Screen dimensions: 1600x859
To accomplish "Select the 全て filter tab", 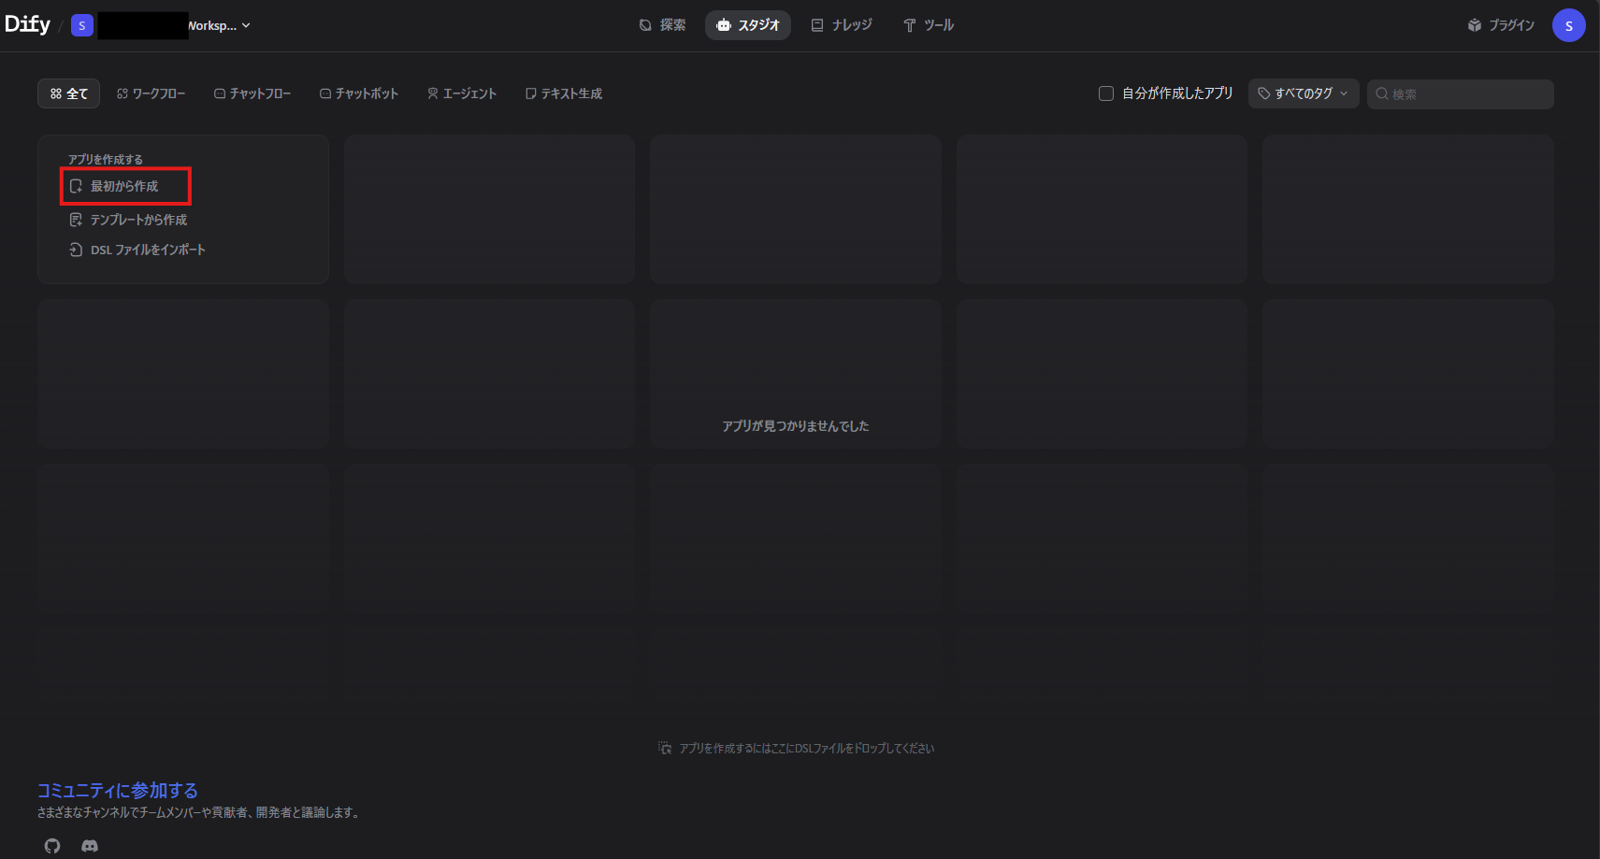I will coord(69,93).
